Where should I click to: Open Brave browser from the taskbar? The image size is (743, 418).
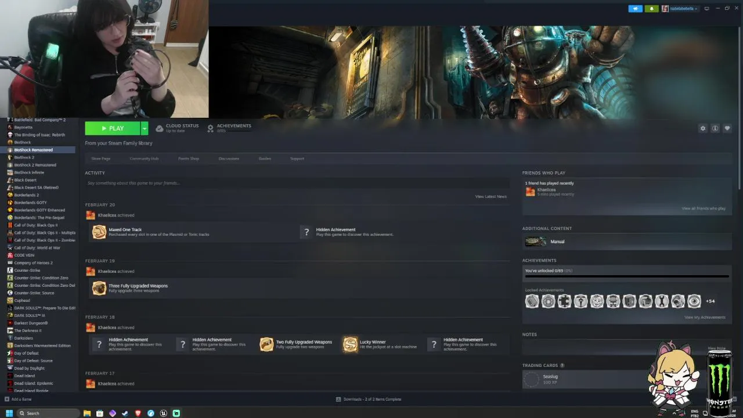coord(138,413)
